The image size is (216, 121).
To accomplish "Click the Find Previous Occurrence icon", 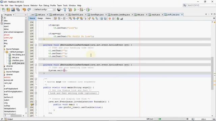I will pos(74,18).
